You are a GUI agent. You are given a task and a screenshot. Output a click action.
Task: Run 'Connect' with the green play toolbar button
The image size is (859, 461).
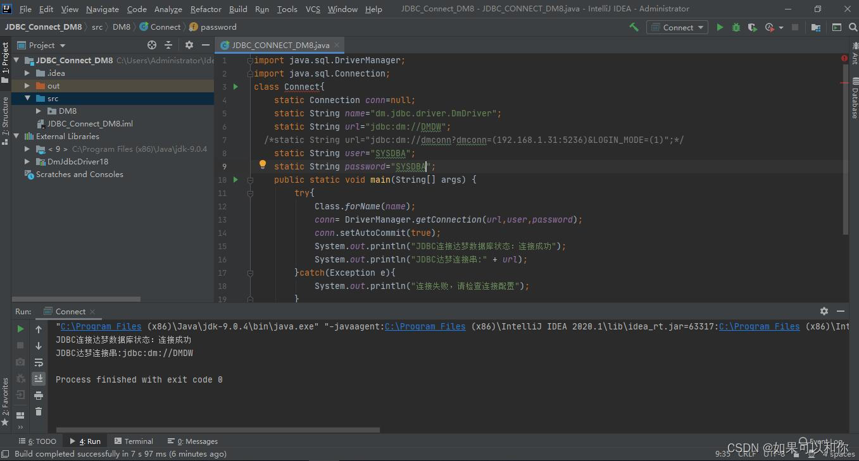click(x=720, y=27)
